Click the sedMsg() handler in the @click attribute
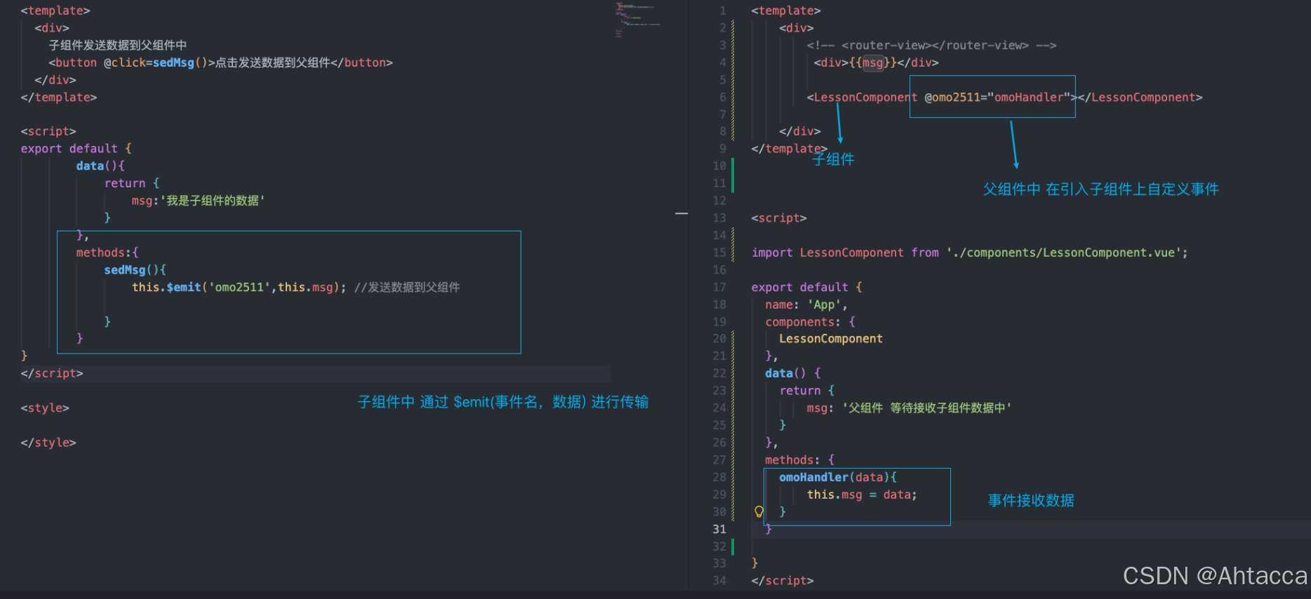1311x599 pixels. point(180,62)
